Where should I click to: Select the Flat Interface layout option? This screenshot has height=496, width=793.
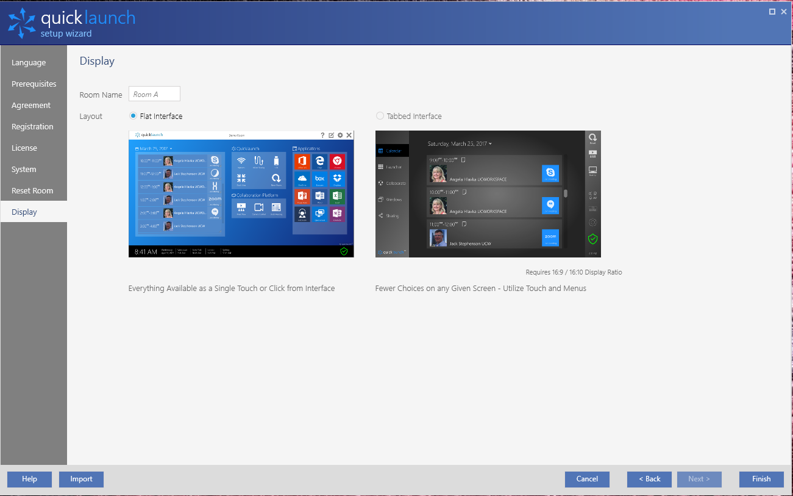pyautogui.click(x=132, y=116)
